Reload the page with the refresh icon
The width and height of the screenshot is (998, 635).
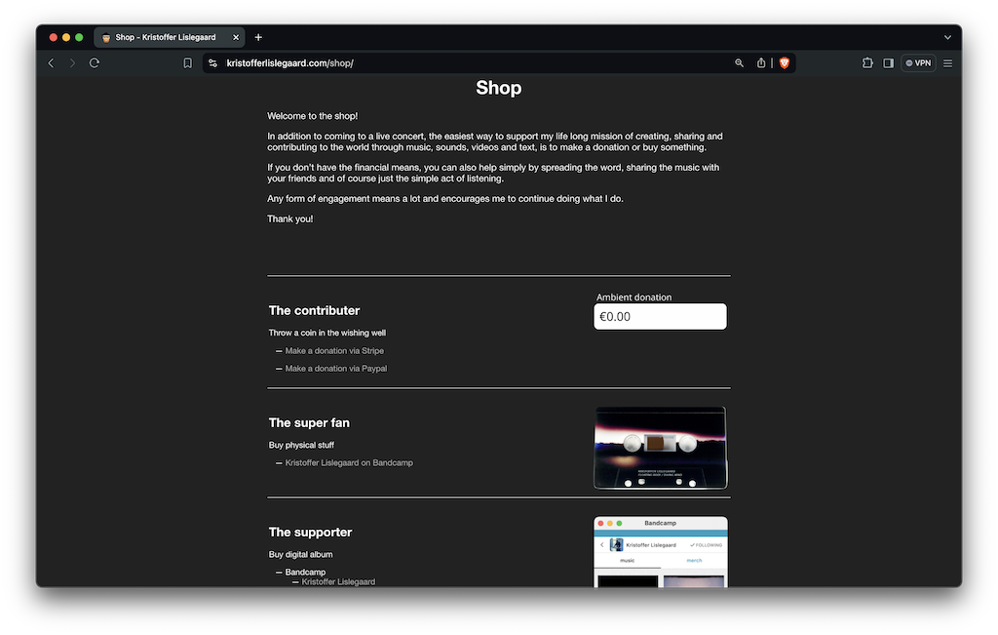[95, 63]
